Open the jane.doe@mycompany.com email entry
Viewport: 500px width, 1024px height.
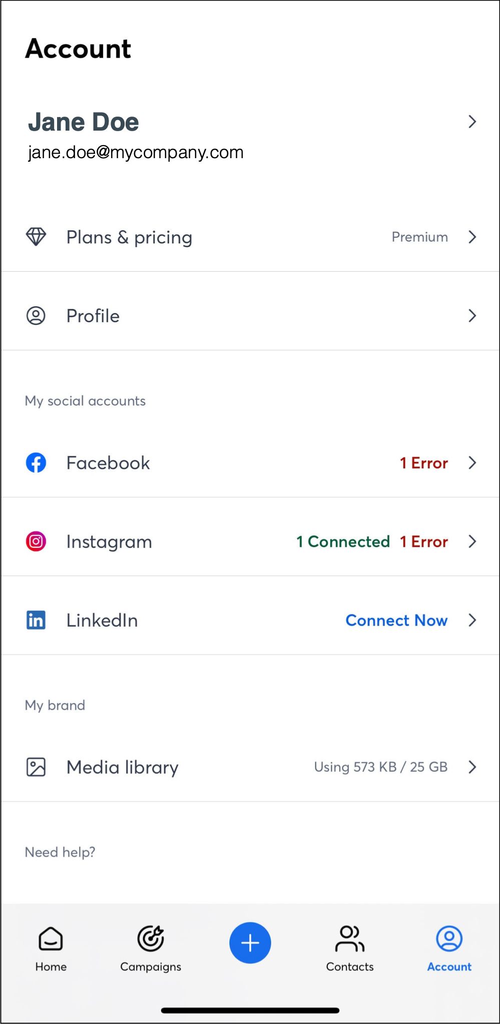pos(136,152)
